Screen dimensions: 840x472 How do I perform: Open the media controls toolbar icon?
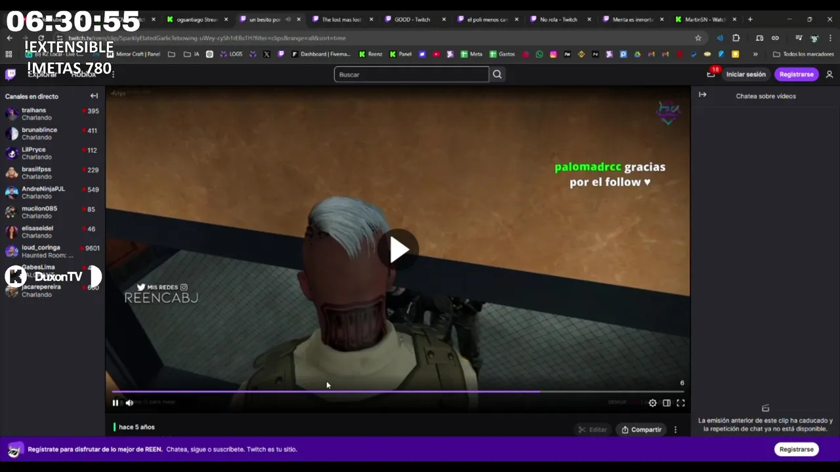(799, 38)
